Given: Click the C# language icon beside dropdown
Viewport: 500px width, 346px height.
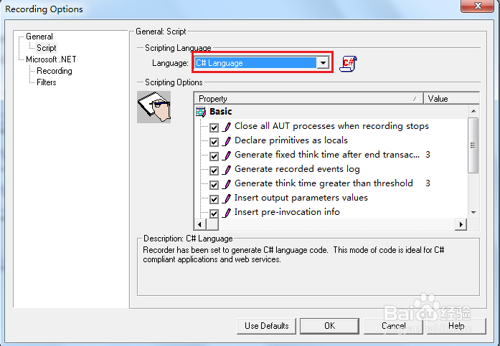Looking at the screenshot, I should [349, 63].
